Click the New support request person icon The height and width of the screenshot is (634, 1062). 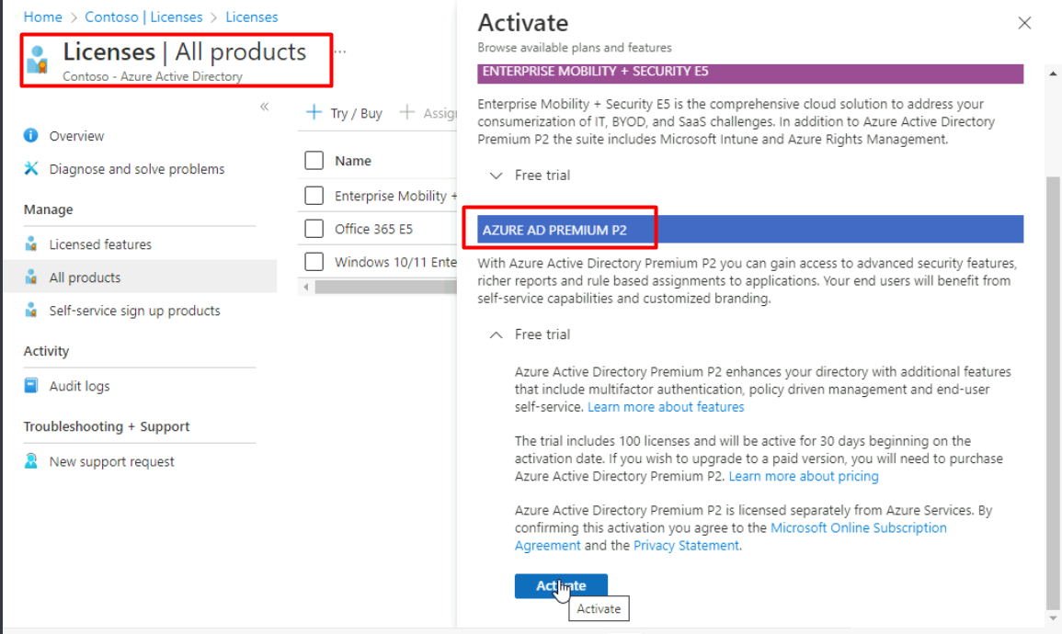(x=31, y=460)
